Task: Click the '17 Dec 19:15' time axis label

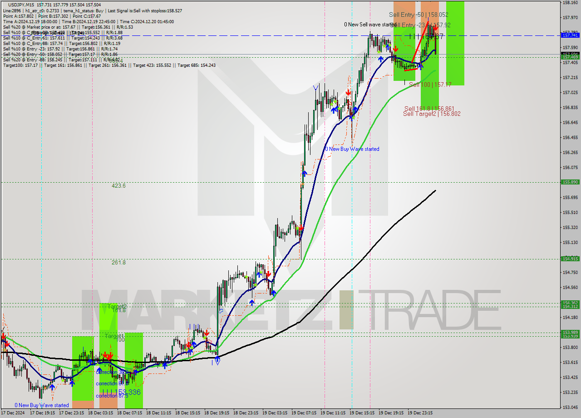Action: (x=43, y=413)
